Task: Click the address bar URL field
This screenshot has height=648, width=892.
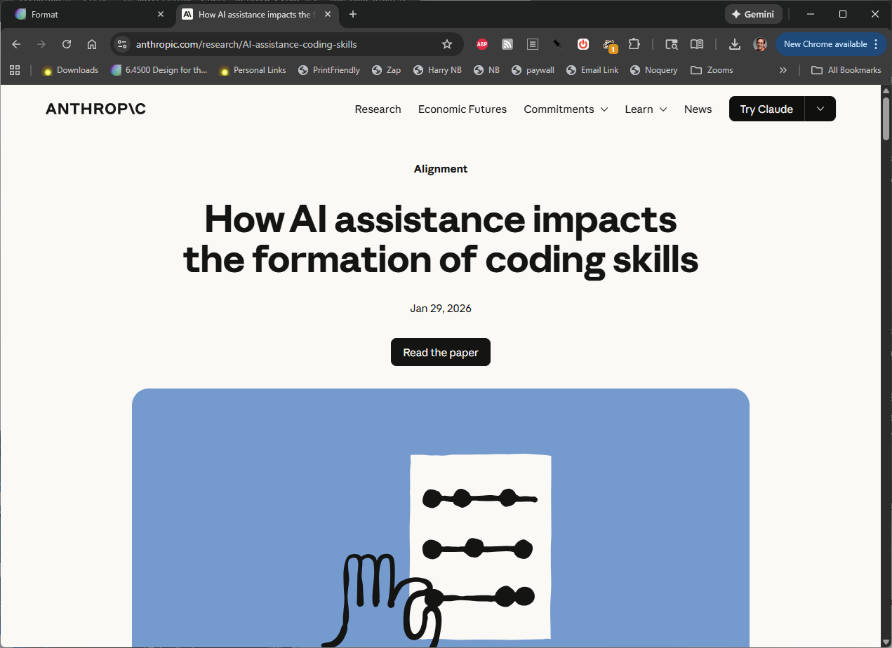Action: tap(281, 44)
